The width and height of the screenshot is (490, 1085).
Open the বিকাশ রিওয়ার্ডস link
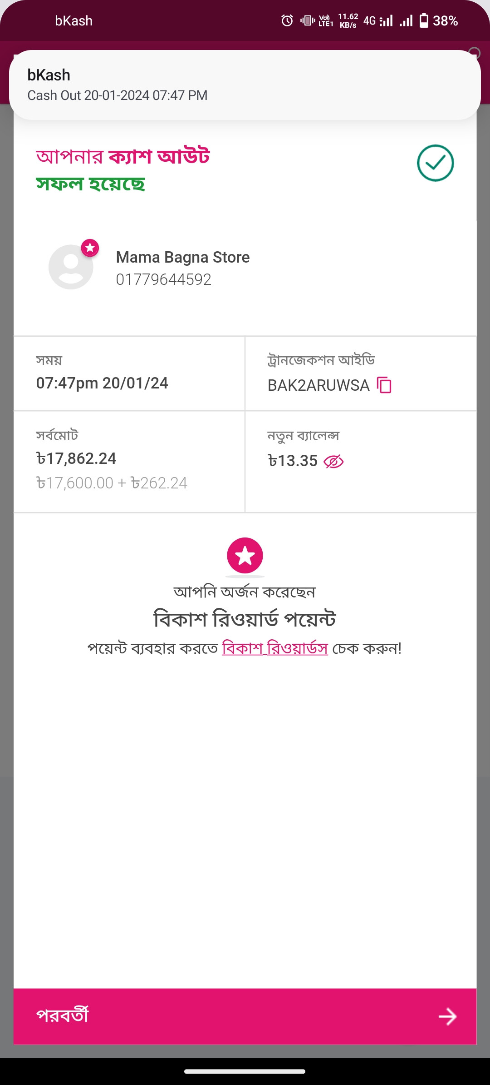click(275, 648)
